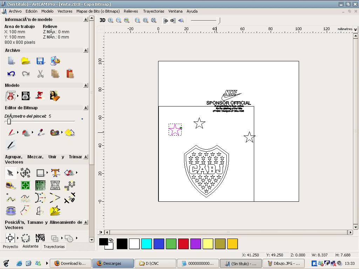This screenshot has height=269, width=359.
Task: Click the zoom out magnifier icon
Action: (x=118, y=20)
